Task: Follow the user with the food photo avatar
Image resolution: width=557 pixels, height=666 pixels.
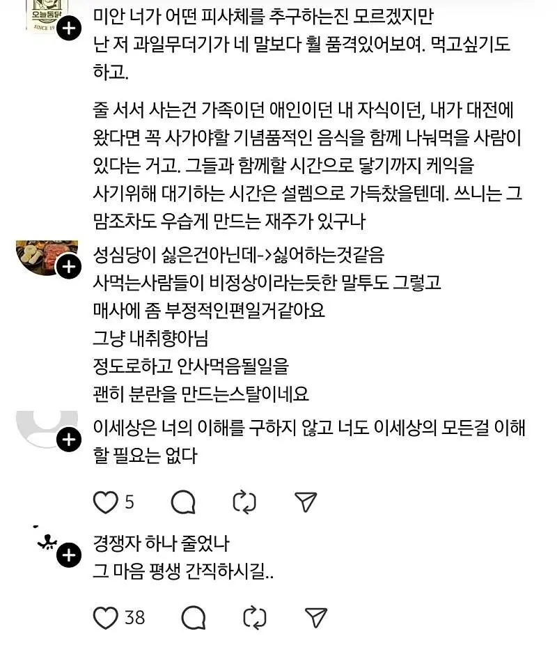Action: [x=69, y=267]
